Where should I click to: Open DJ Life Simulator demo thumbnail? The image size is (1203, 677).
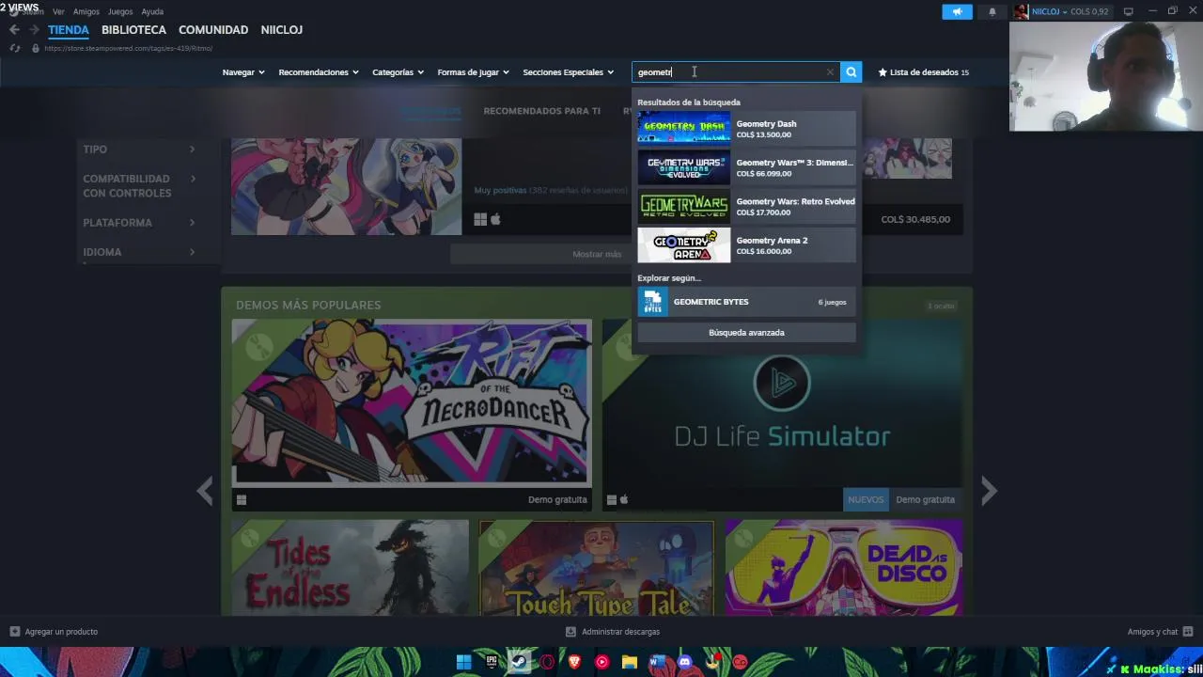point(782,402)
